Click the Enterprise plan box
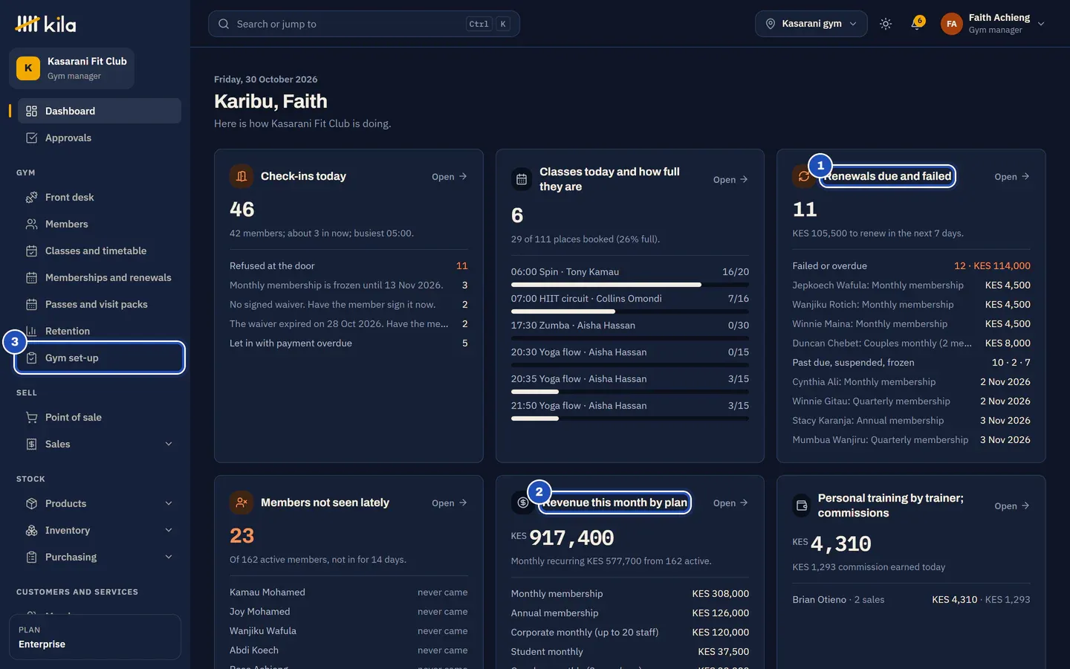This screenshot has width=1070, height=669. (x=95, y=637)
